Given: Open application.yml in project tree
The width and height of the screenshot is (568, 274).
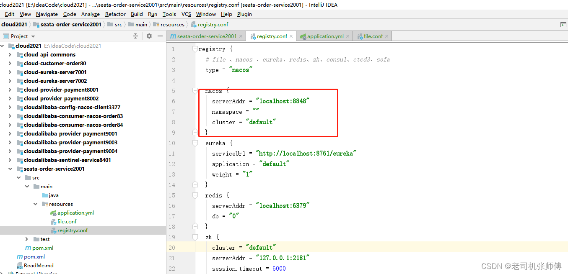Looking at the screenshot, I should [75, 213].
